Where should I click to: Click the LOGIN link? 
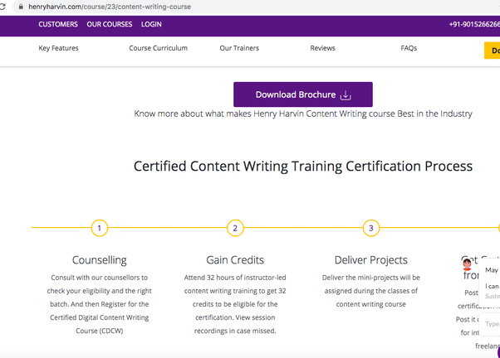point(151,25)
